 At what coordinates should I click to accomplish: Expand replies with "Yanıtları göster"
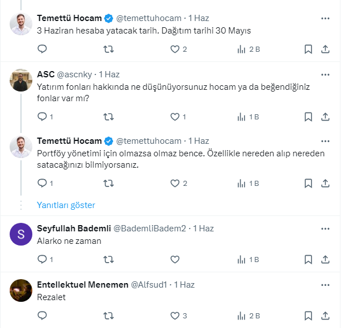click(x=66, y=205)
